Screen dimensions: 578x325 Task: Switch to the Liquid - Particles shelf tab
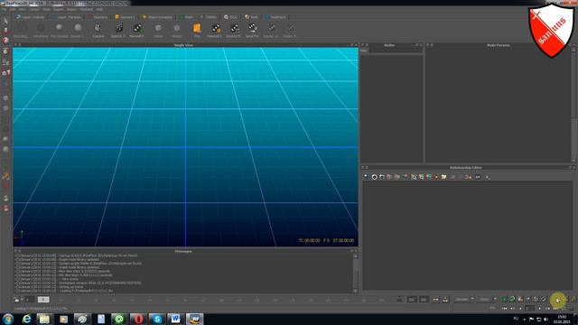[67, 17]
